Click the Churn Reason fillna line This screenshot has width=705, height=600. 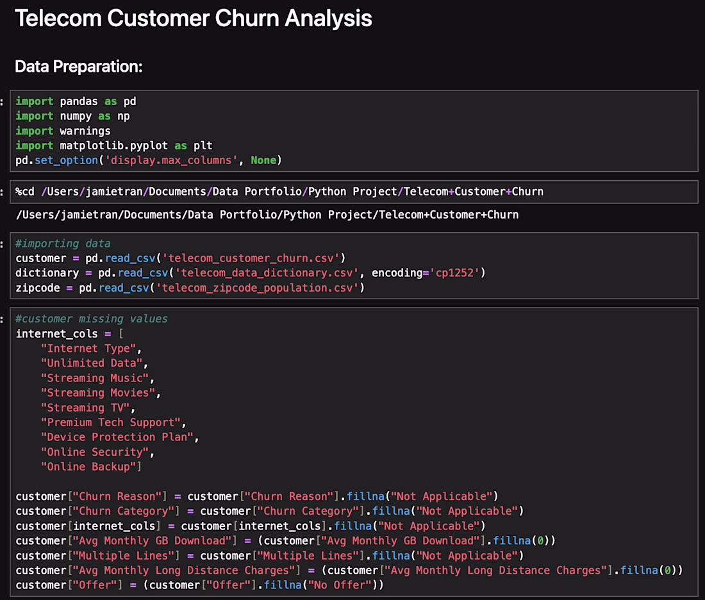(257, 497)
